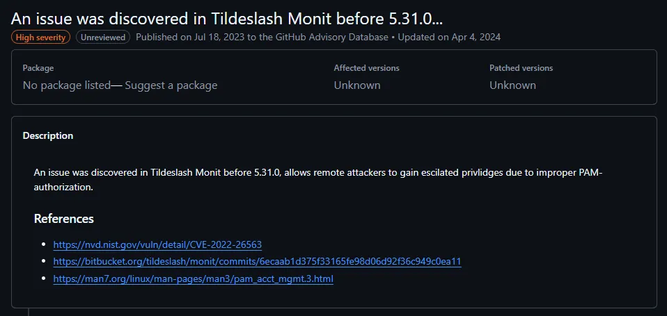Open the Bitbucket monit commit link

[257, 262]
